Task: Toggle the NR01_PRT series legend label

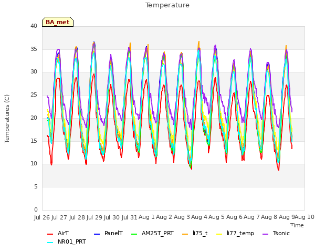Action: [x=72, y=241]
